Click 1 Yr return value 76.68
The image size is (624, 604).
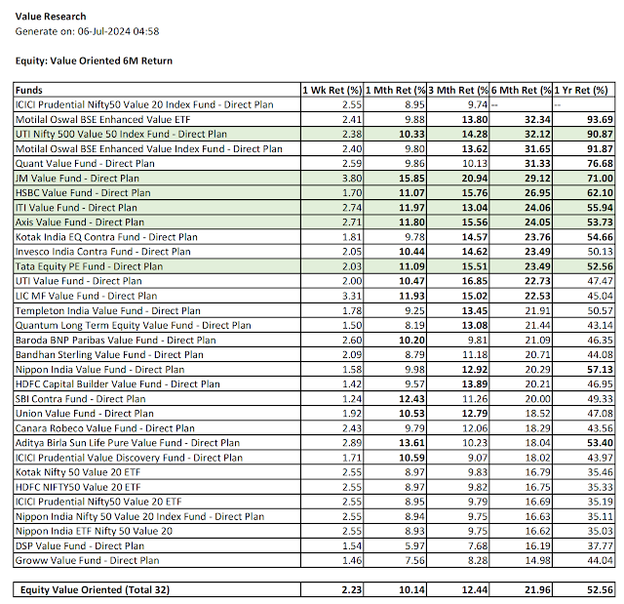tap(601, 164)
